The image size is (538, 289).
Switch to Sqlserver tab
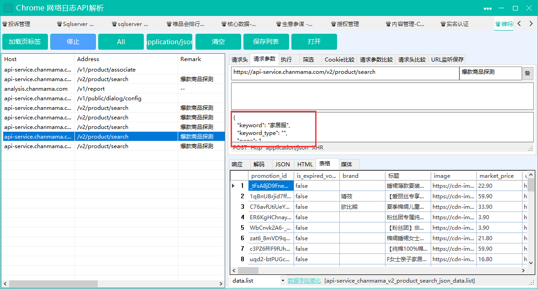(75, 24)
